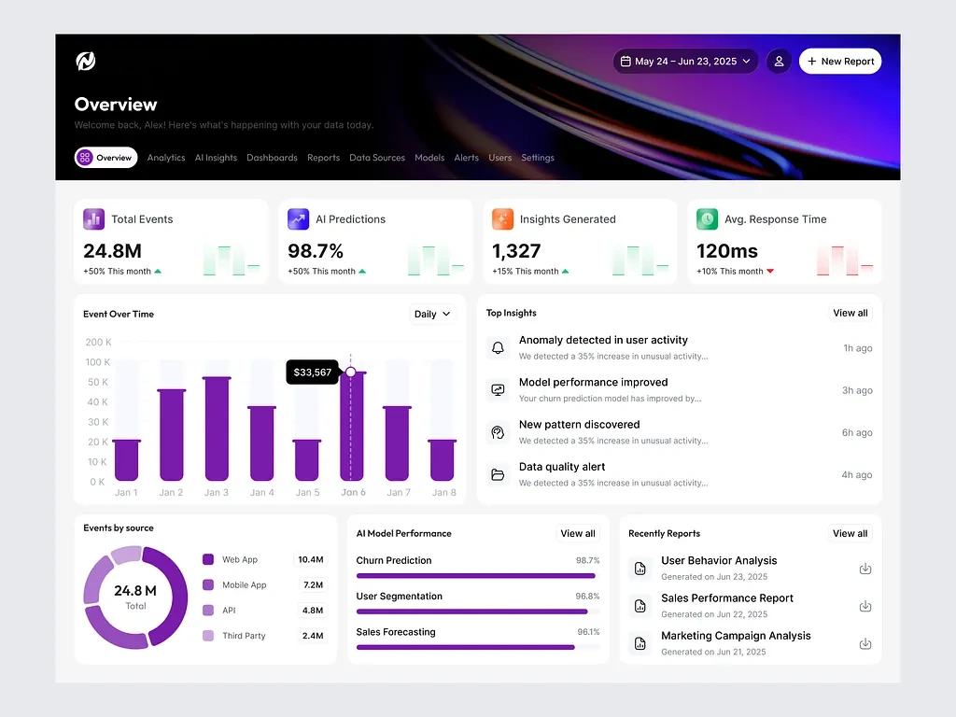
Task: Open the user profile icon
Action: (779, 61)
